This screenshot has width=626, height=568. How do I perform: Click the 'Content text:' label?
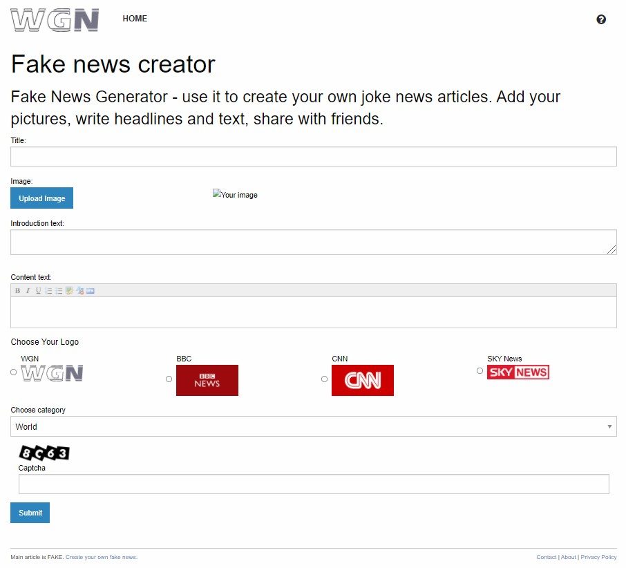tap(31, 277)
